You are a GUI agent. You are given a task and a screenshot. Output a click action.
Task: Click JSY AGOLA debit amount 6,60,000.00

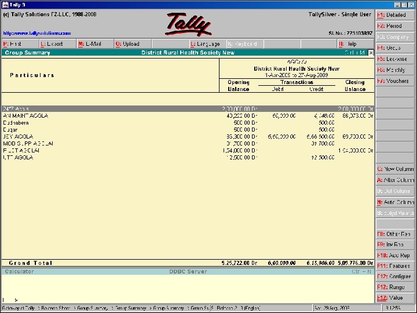[x=281, y=137]
